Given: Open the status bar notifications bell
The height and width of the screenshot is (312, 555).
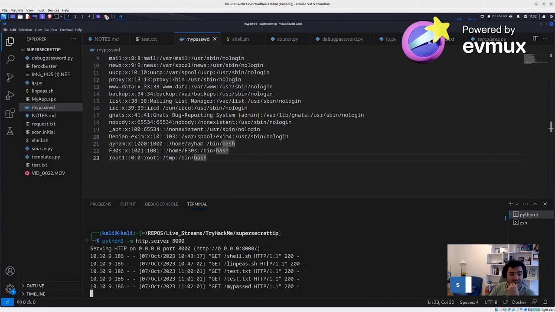Looking at the screenshot, I should pos(546,302).
